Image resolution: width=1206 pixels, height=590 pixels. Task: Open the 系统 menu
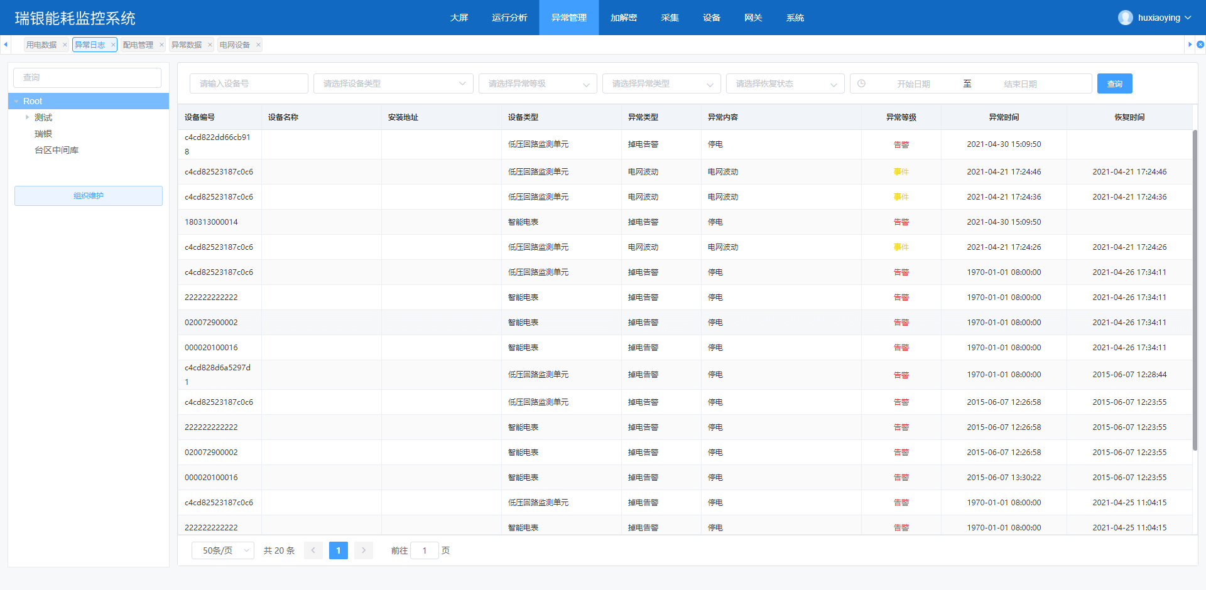tap(795, 18)
